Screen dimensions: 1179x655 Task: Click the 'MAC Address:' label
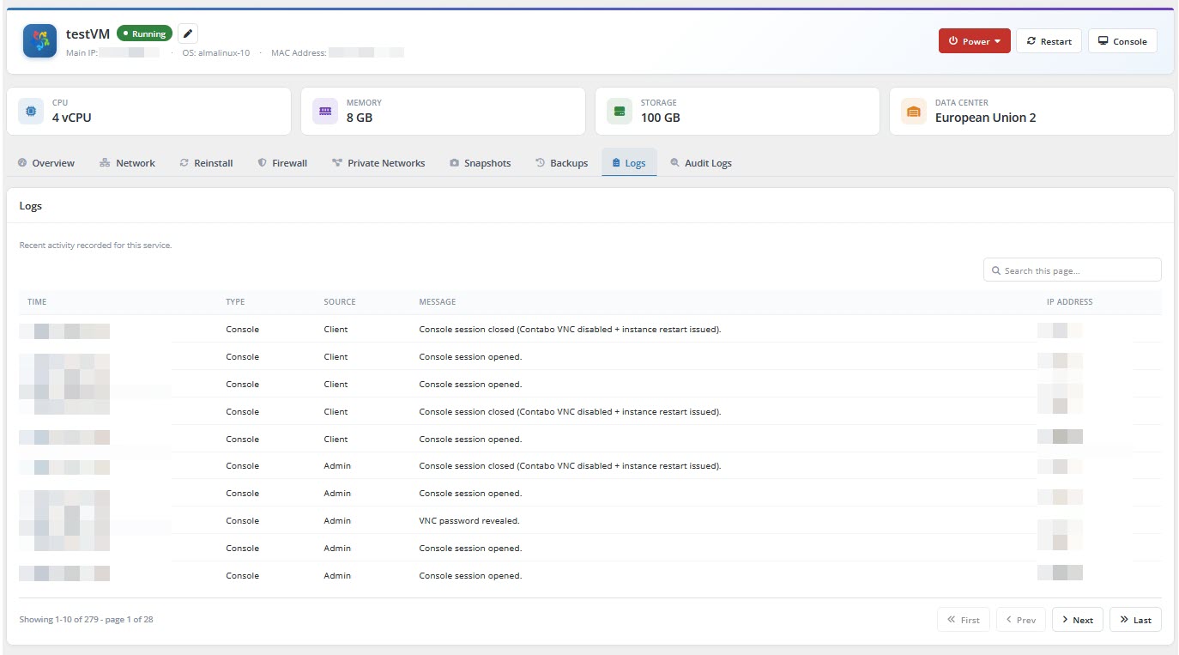[x=299, y=52]
